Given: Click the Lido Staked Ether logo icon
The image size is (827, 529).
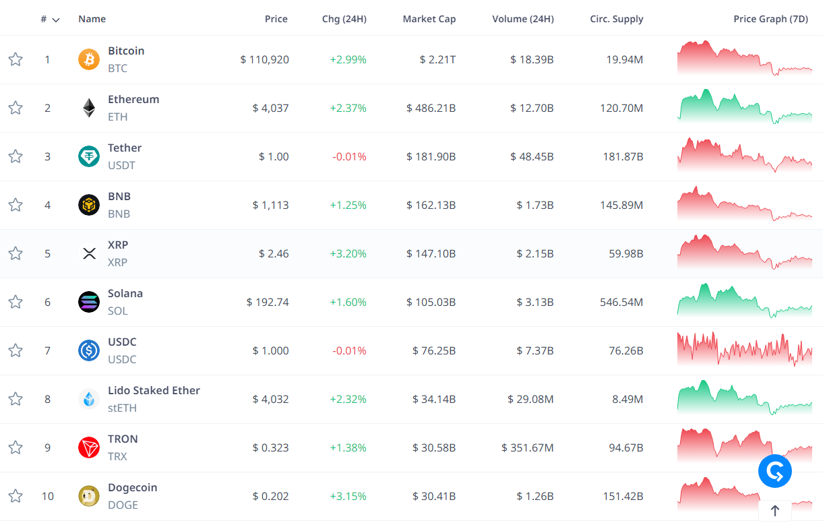Looking at the screenshot, I should coord(89,399).
